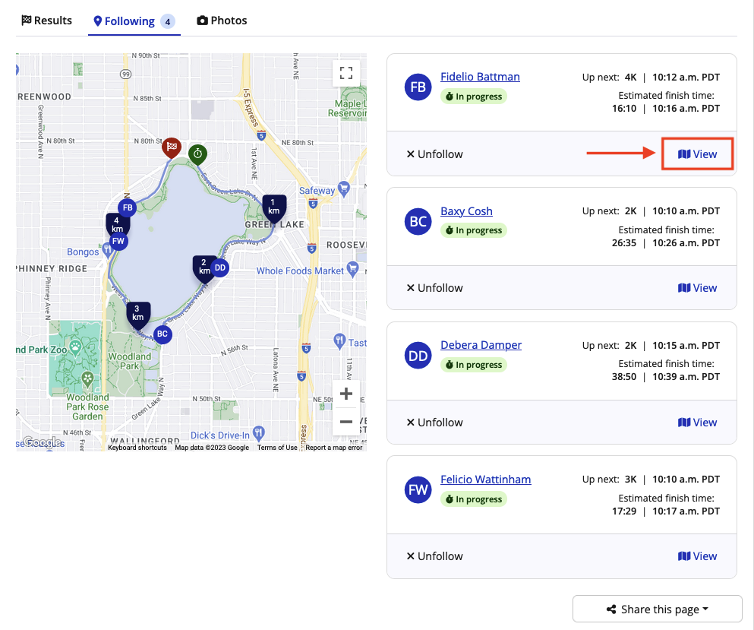This screenshot has width=754, height=630.
Task: Unfollow Felicio Wattinham
Action: pyautogui.click(x=434, y=556)
